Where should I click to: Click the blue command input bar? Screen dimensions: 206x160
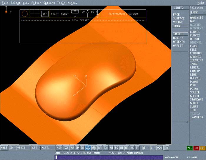coord(108,157)
